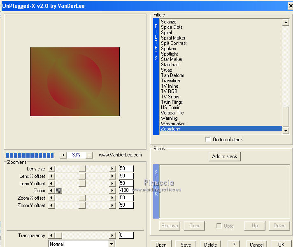This screenshot has width=293, height=247.
Task: Select Split Contrast filter
Action: [x=221, y=43]
